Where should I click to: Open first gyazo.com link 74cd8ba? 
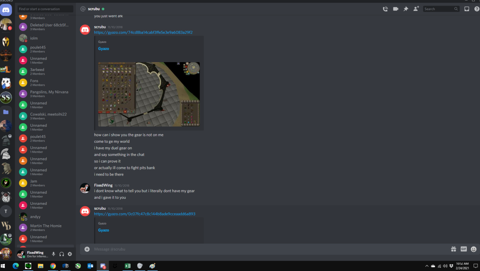(x=143, y=32)
